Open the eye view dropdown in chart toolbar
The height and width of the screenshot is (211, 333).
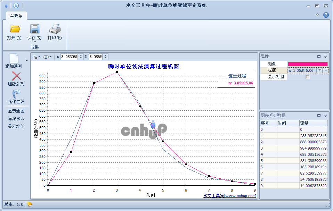coord(47,57)
